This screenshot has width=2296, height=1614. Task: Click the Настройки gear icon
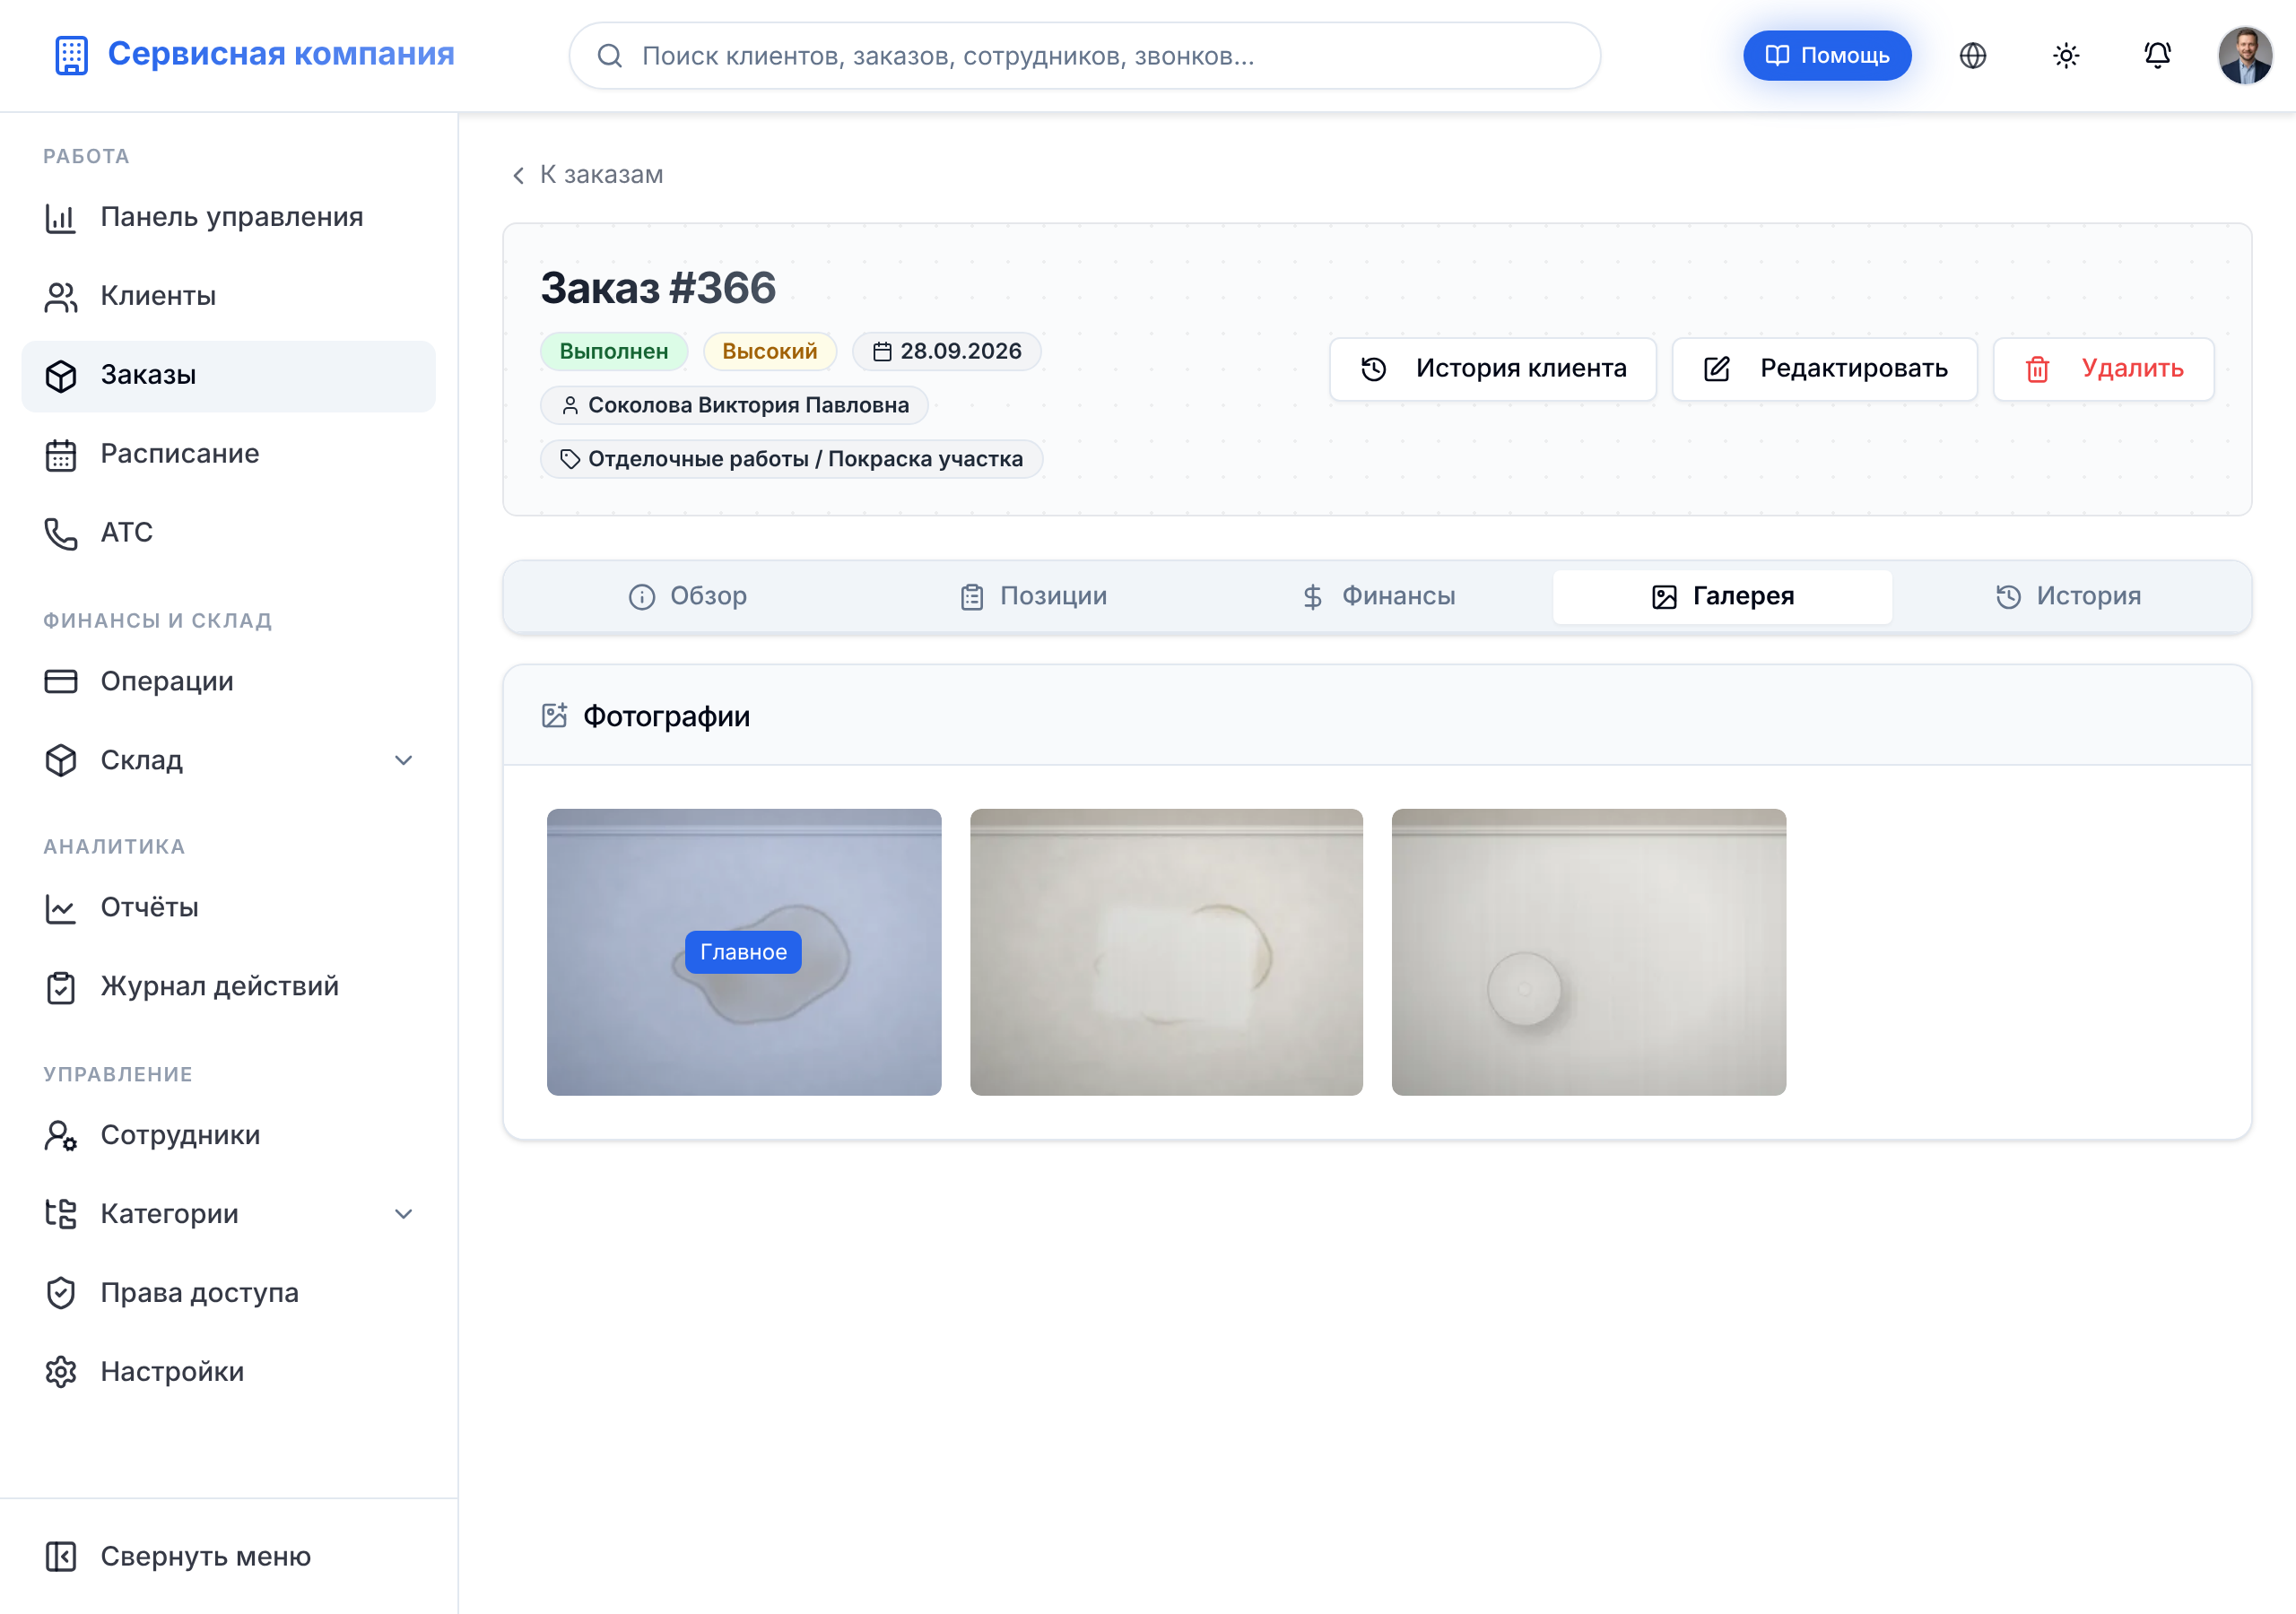click(61, 1372)
